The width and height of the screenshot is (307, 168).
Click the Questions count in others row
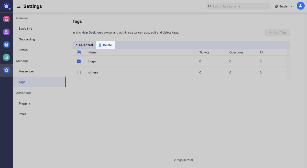click(230, 72)
